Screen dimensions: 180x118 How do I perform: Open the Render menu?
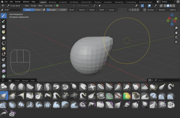(x=18, y=2)
